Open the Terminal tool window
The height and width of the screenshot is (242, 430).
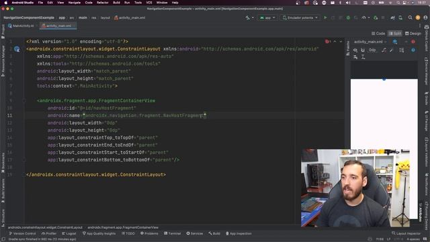click(x=173, y=233)
